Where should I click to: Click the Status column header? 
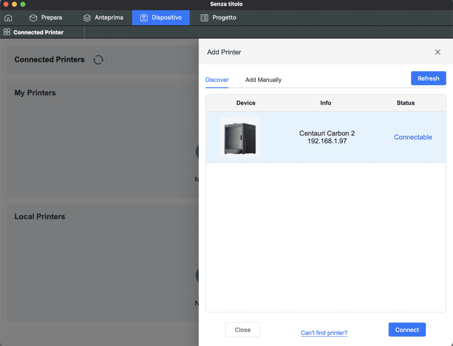tap(405, 103)
